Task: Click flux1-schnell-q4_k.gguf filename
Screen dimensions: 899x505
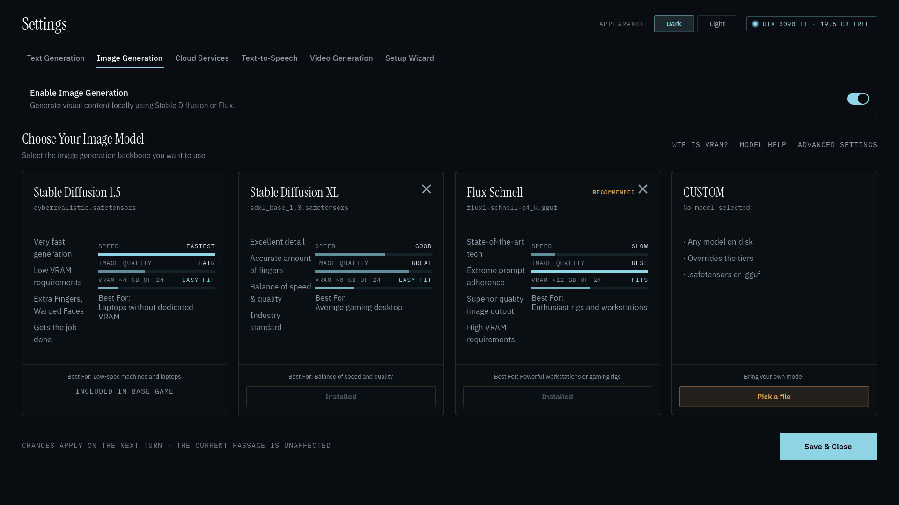Action: (512, 208)
